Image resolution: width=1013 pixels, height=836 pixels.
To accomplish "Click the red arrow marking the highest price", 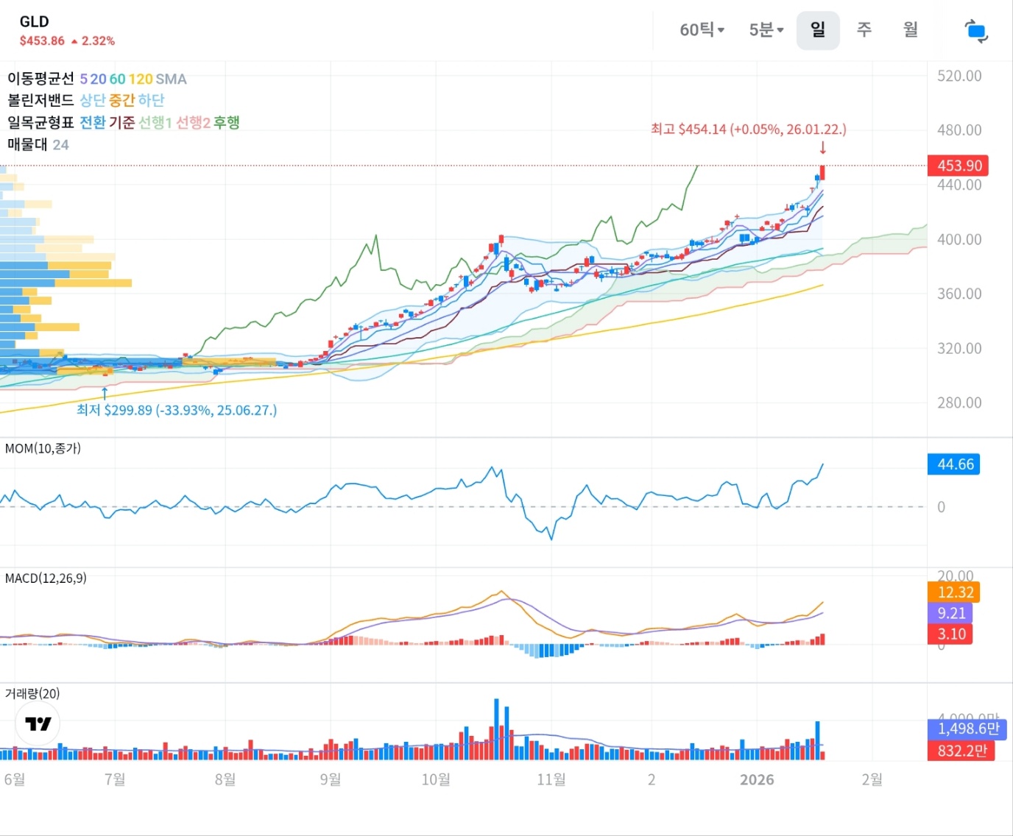I will [822, 148].
